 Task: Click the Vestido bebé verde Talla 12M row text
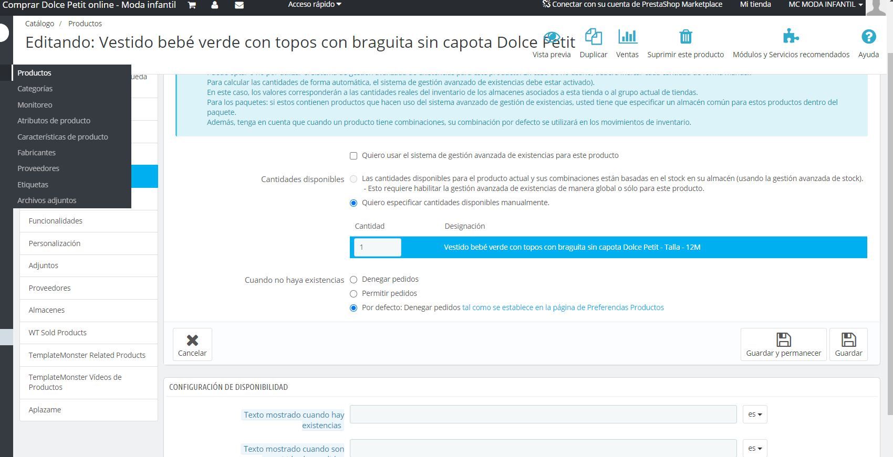(x=572, y=247)
